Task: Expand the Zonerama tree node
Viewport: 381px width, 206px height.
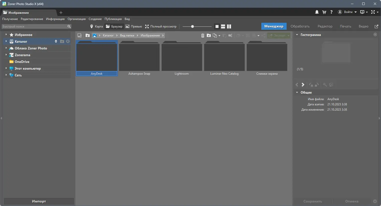Action: click(x=6, y=55)
